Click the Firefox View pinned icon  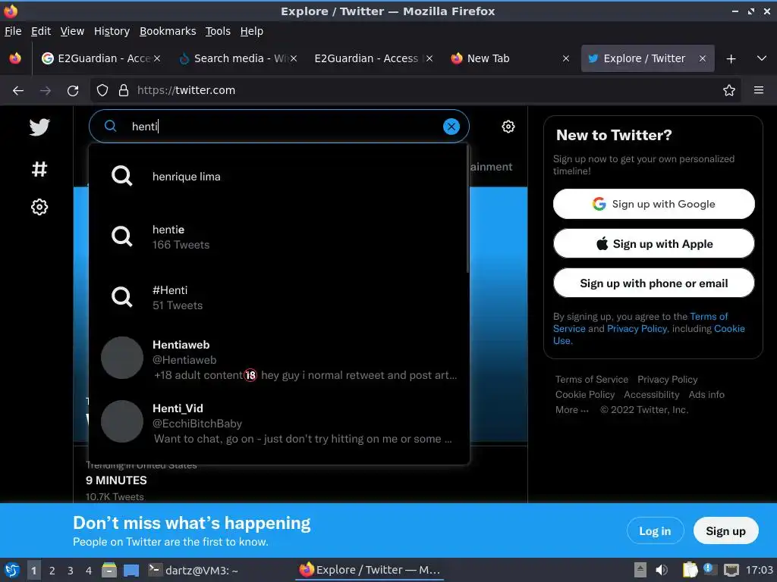[x=15, y=58]
